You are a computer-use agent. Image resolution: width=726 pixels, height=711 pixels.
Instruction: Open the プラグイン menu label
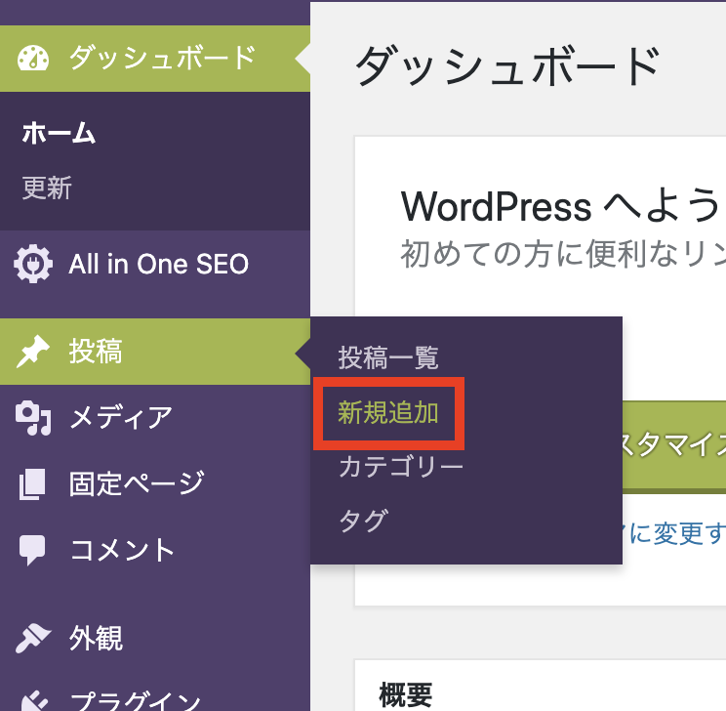[x=136, y=701]
